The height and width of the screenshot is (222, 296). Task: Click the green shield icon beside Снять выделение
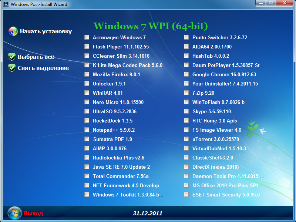(12, 68)
